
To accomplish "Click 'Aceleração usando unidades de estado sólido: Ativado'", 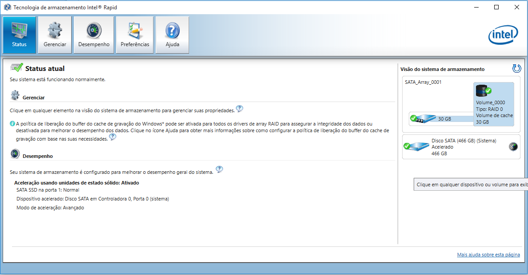I will [x=77, y=183].
